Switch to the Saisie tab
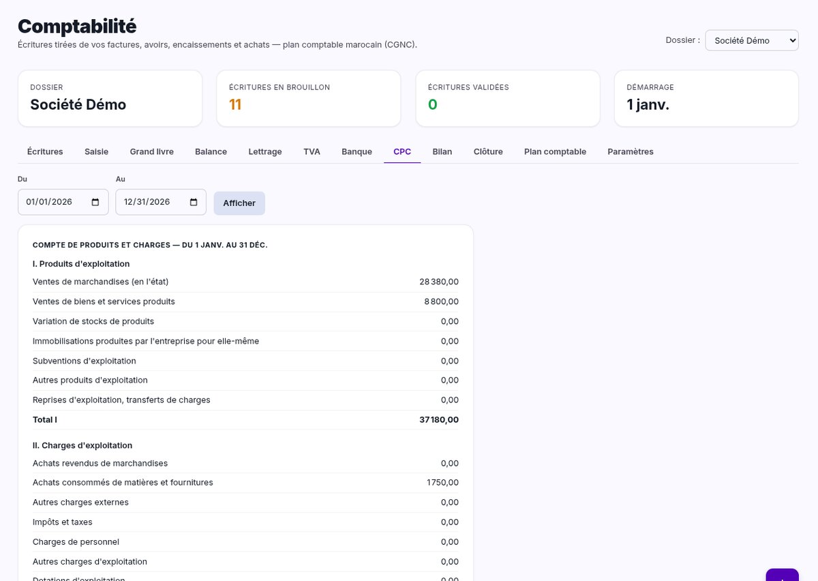The width and height of the screenshot is (818, 581). [97, 151]
